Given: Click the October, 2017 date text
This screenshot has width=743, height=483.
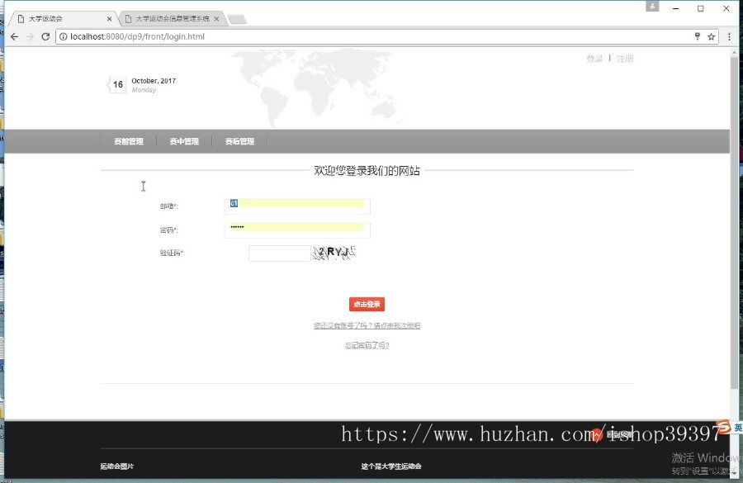Looking at the screenshot, I should 154,81.
